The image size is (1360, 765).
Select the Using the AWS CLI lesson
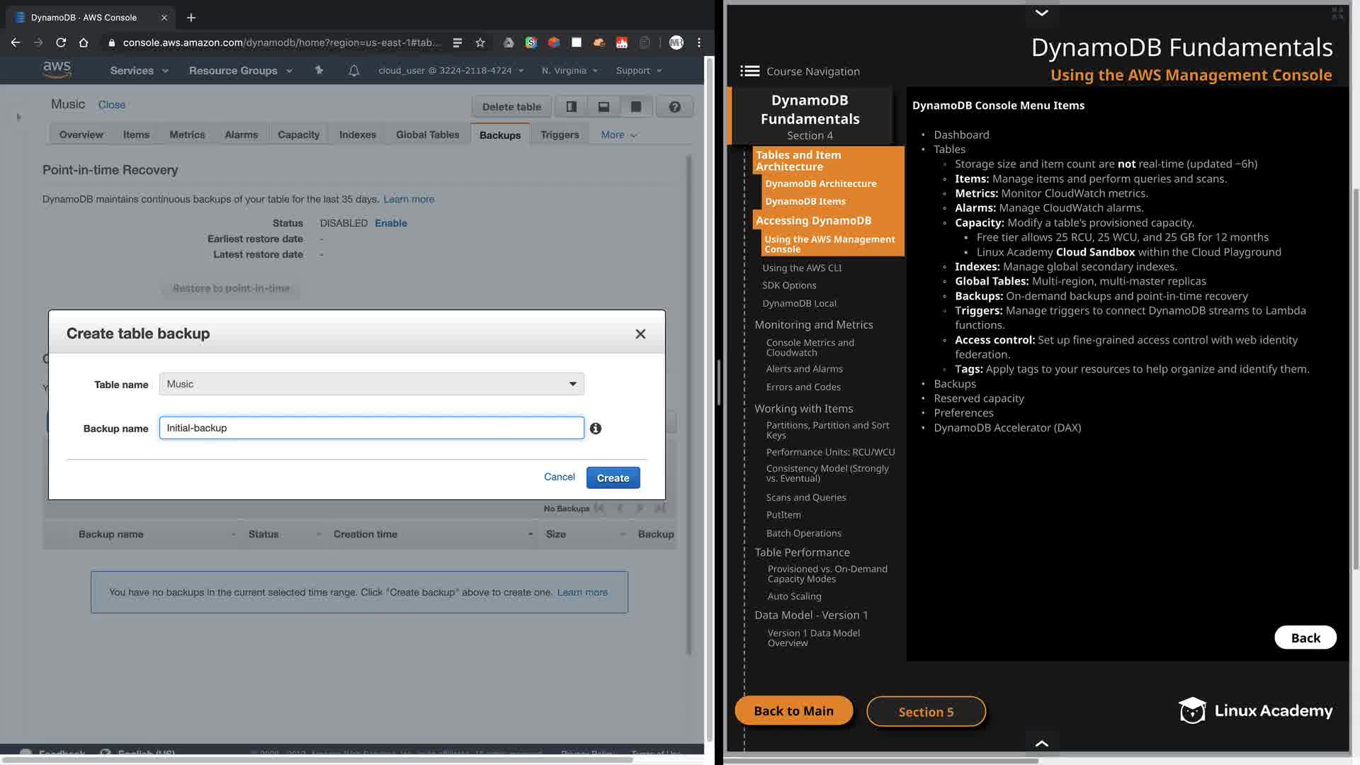point(802,268)
